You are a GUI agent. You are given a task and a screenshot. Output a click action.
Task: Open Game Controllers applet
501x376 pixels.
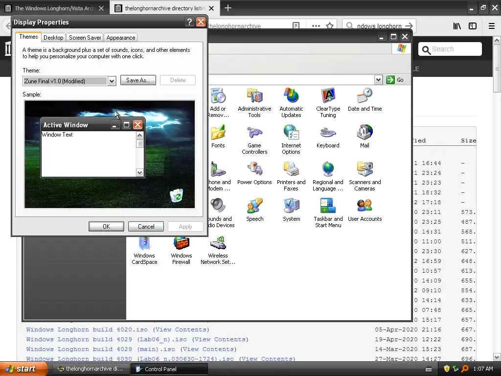[254, 140]
